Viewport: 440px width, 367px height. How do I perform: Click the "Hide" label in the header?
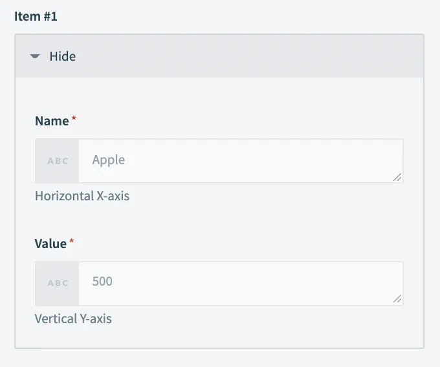[62, 57]
